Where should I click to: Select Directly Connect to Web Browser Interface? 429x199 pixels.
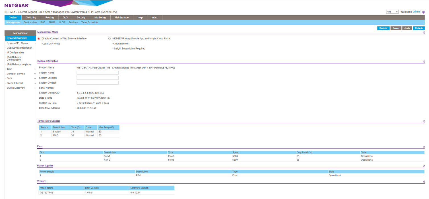tap(39, 39)
